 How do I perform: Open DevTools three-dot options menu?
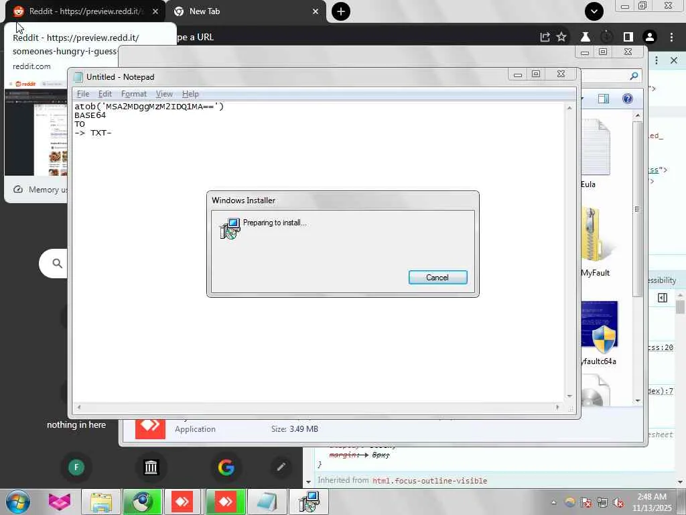[x=657, y=60]
